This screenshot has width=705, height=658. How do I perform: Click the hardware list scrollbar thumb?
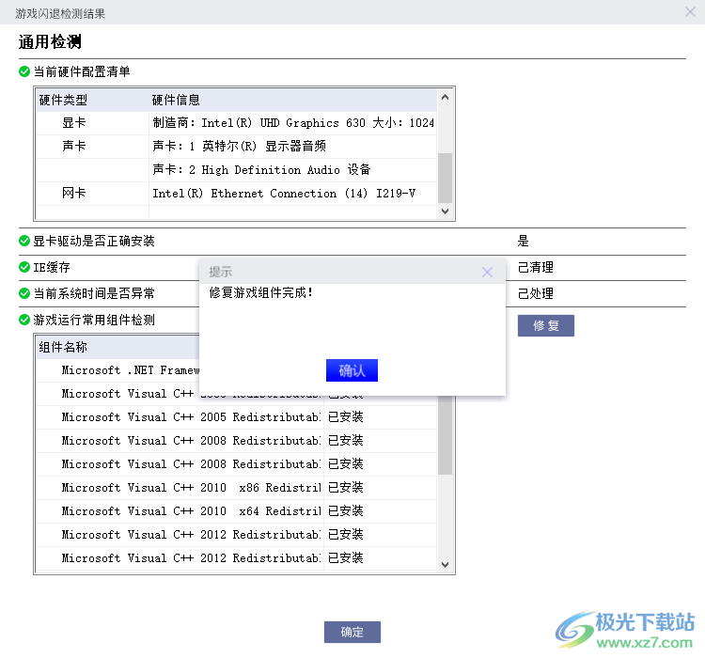pyautogui.click(x=445, y=178)
